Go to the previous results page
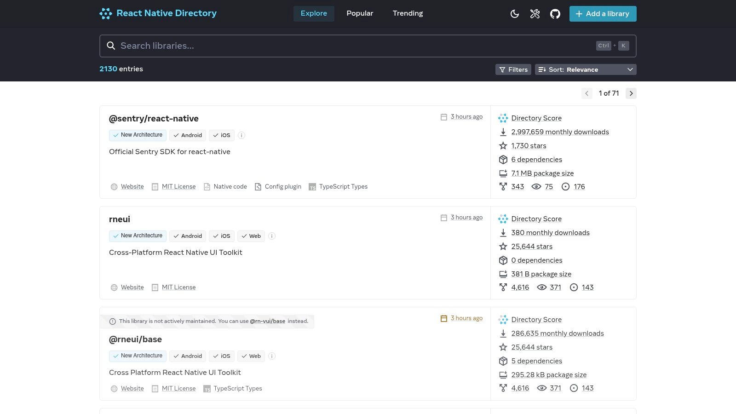 click(586, 93)
